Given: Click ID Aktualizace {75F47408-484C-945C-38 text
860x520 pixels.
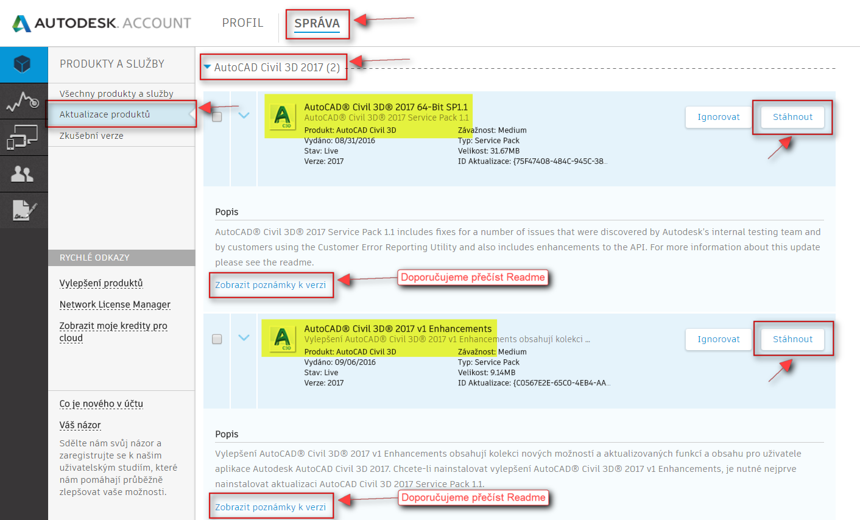Looking at the screenshot, I should [x=532, y=161].
